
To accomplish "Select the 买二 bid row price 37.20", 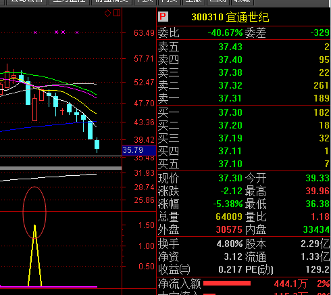I will tap(230, 125).
